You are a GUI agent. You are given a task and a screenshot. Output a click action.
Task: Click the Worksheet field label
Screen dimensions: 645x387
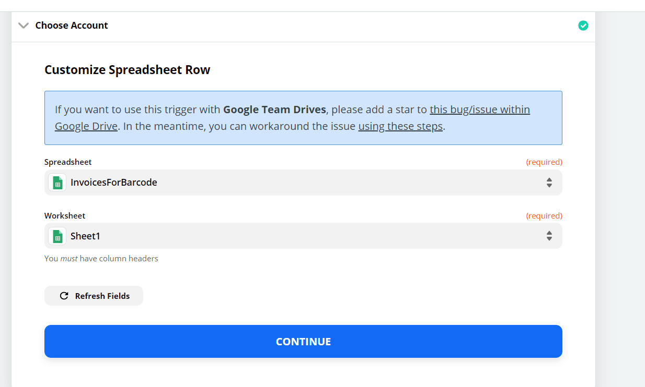65,216
